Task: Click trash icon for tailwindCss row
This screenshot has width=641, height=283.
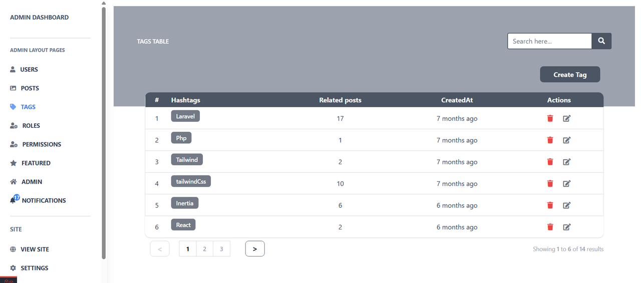Action: click(550, 183)
